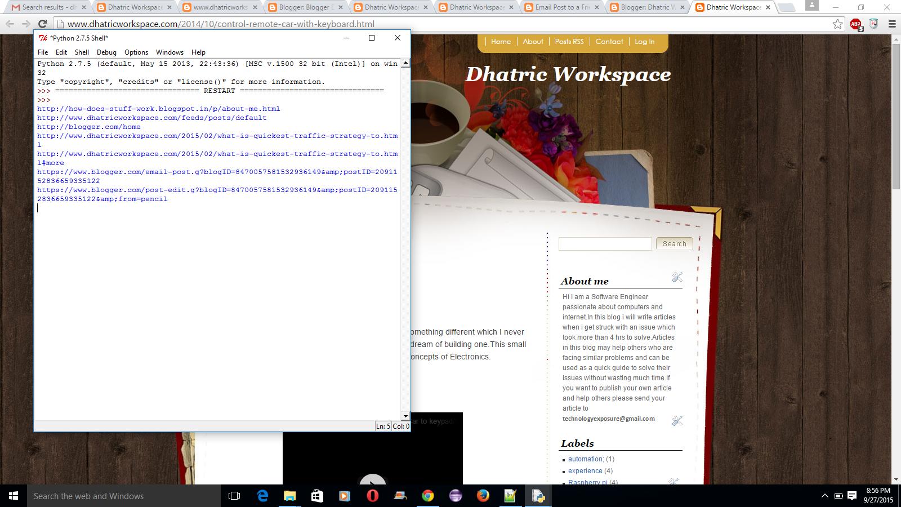This screenshot has width=901, height=507.
Task: Launch Opera from the taskbar
Action: coord(372,496)
